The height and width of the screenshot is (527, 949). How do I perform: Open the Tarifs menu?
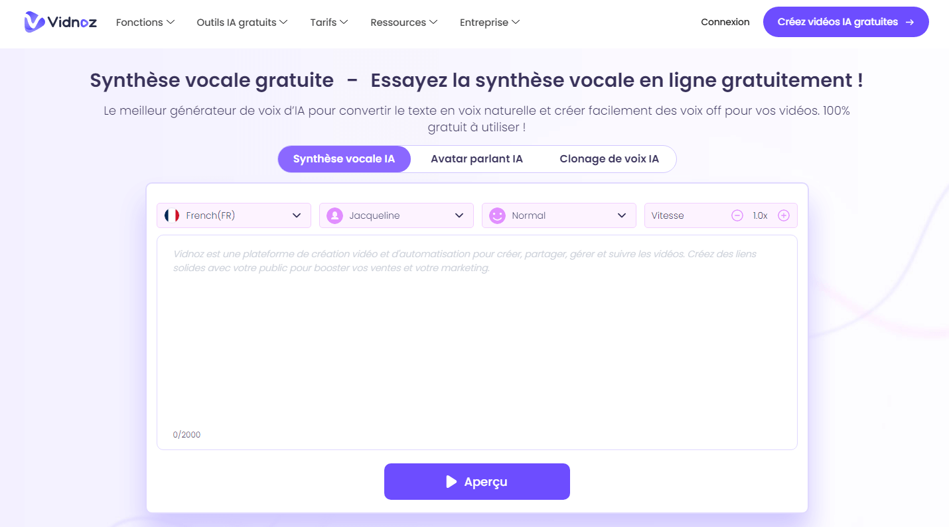point(329,23)
